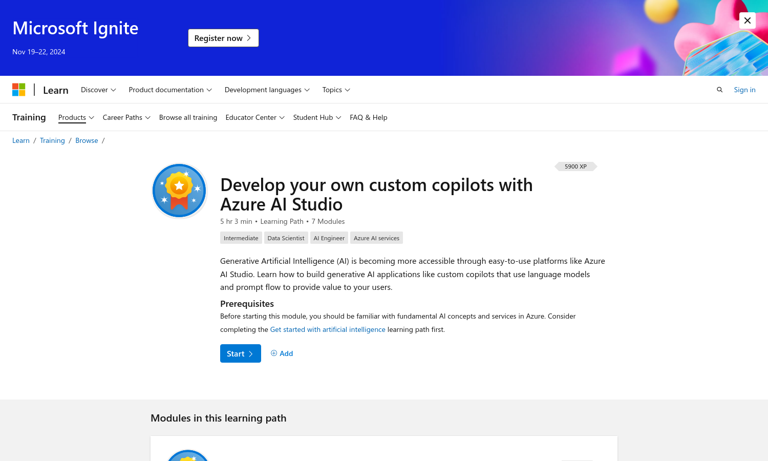The width and height of the screenshot is (768, 461).
Task: Select the AI Engineer tag
Action: (329, 238)
